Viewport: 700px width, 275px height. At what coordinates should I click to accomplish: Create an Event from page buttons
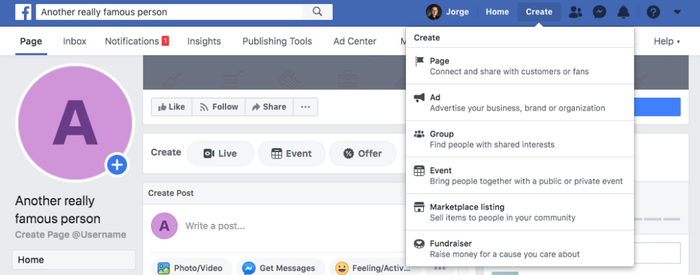291,154
